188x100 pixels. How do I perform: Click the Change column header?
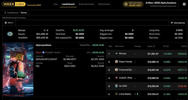click(x=138, y=46)
